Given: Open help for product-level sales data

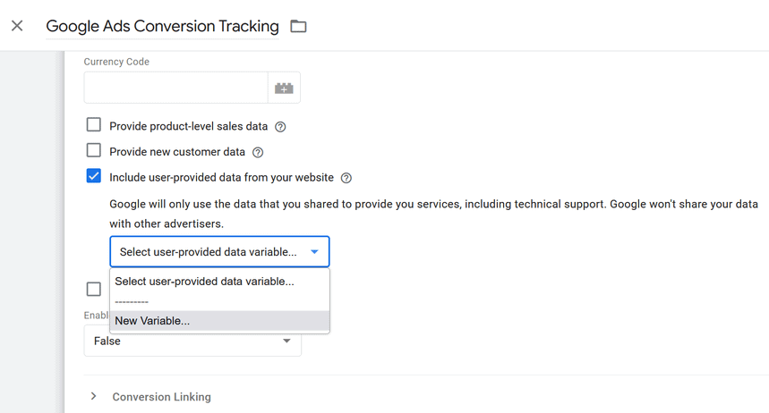Looking at the screenshot, I should [280, 127].
